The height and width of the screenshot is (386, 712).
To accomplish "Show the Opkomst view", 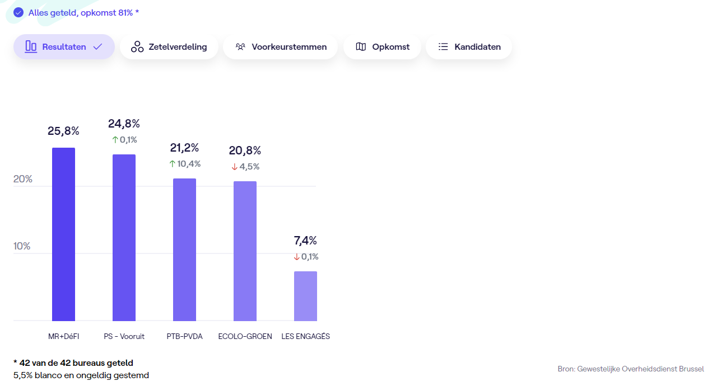I will click(x=390, y=47).
